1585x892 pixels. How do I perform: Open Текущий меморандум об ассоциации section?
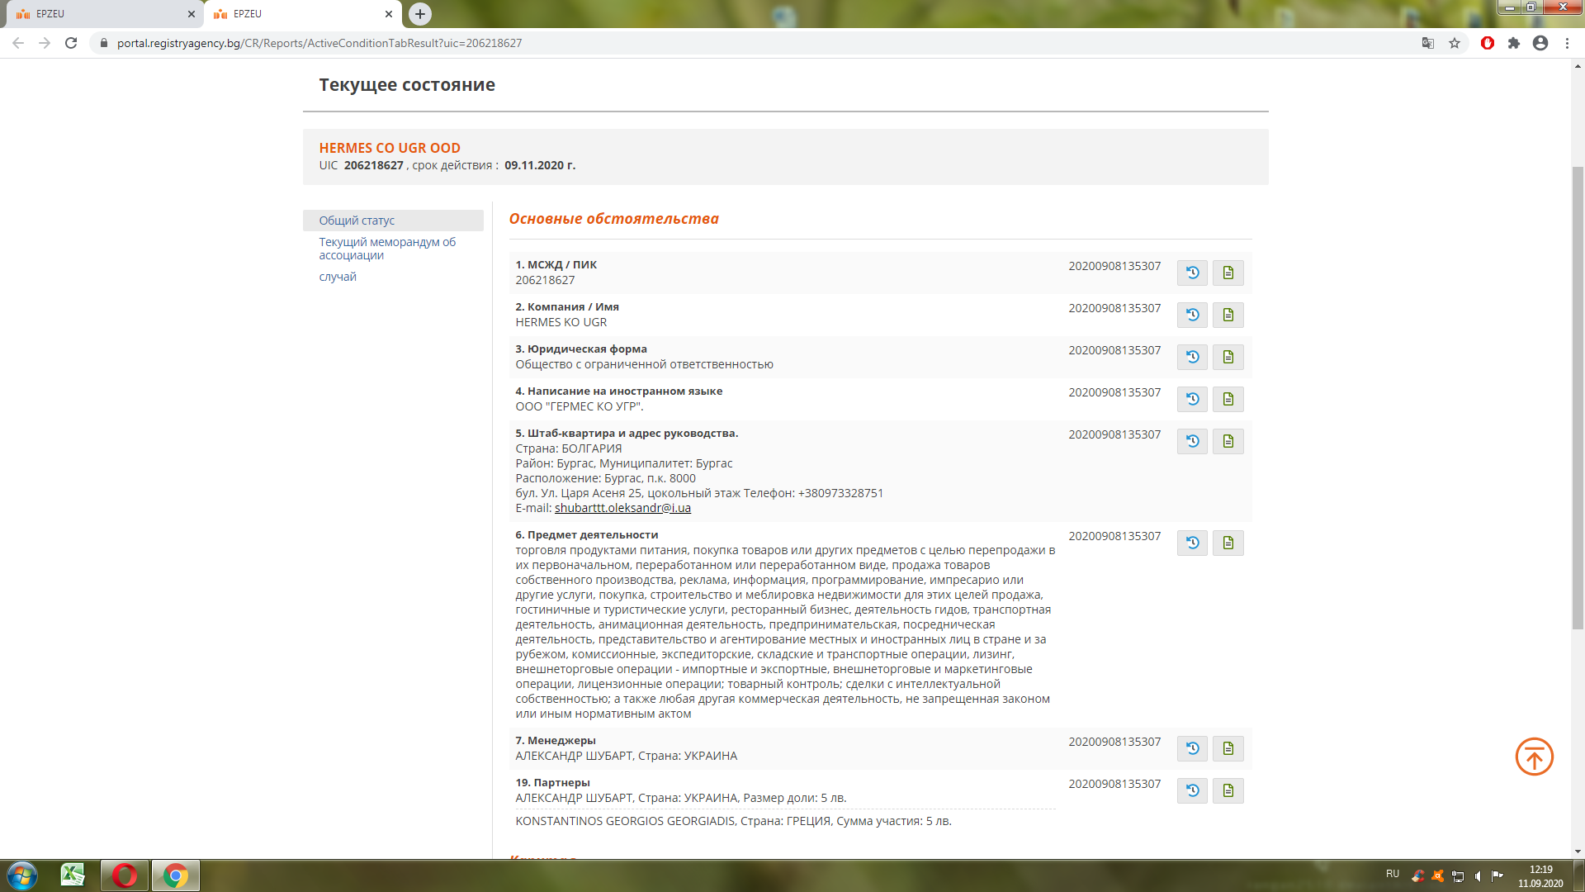coord(386,249)
